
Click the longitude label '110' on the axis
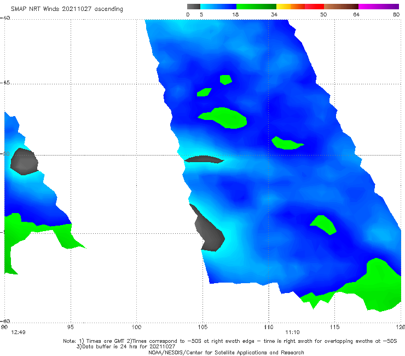(269, 328)
